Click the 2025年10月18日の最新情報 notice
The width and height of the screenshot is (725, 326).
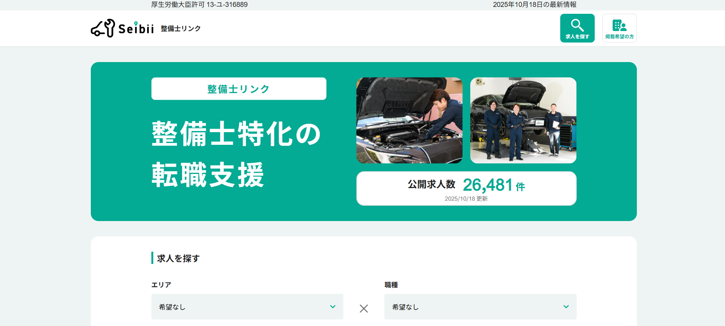pyautogui.click(x=535, y=5)
